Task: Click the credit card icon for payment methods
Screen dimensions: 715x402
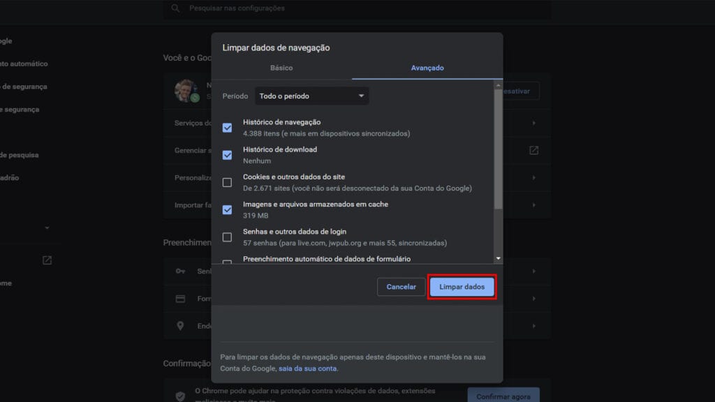Action: [181, 299]
